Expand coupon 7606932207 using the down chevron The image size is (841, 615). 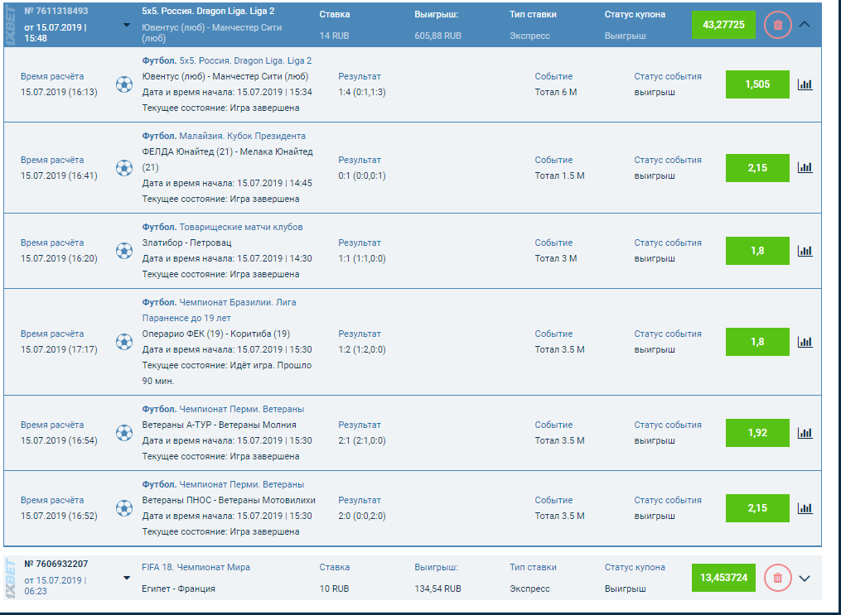pyautogui.click(x=804, y=578)
